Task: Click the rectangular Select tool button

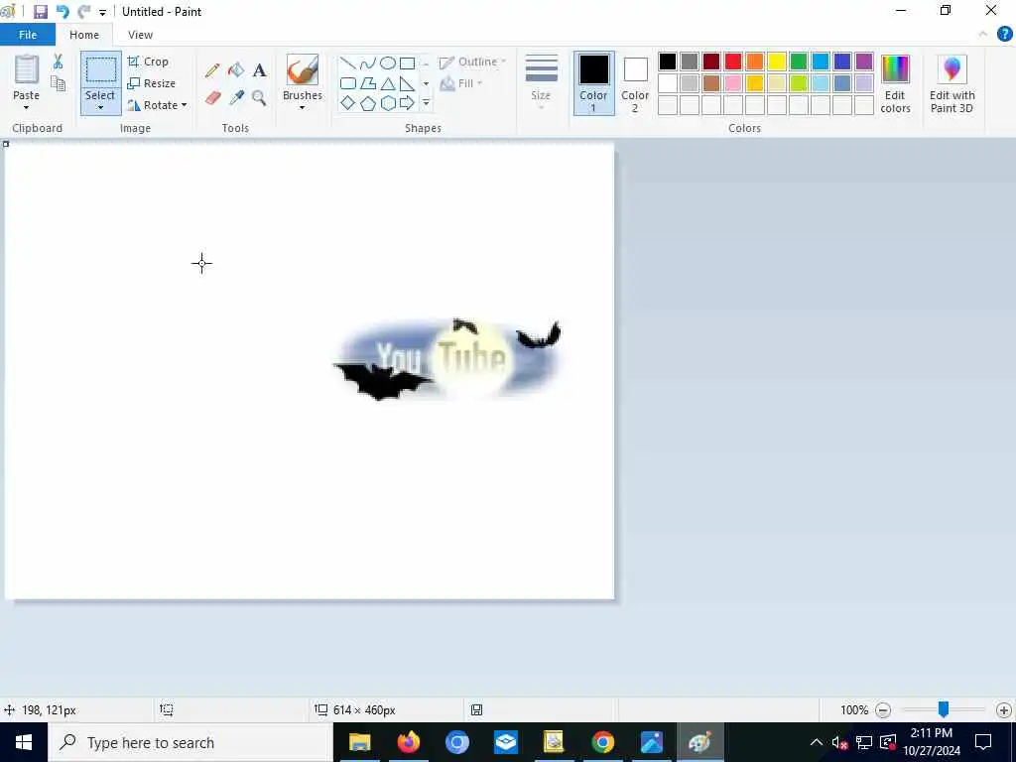Action: (101, 70)
